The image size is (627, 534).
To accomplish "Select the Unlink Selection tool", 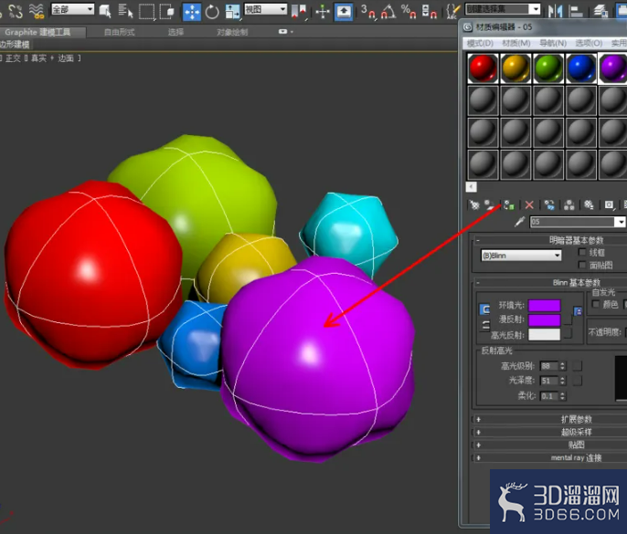I will click(x=16, y=11).
